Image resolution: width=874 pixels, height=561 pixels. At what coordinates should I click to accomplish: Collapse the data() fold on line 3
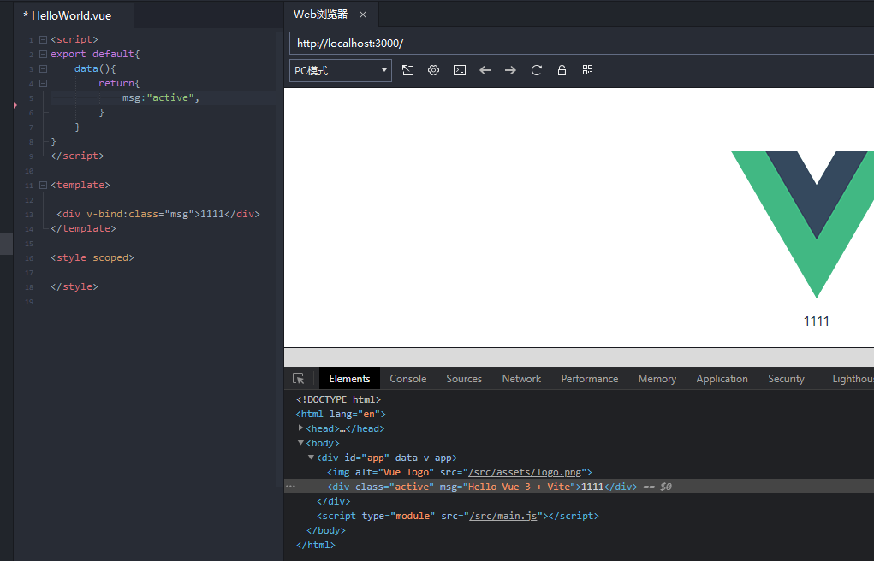[x=43, y=68]
